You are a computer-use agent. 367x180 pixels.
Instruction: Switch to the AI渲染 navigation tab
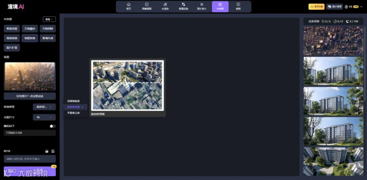(x=165, y=7)
